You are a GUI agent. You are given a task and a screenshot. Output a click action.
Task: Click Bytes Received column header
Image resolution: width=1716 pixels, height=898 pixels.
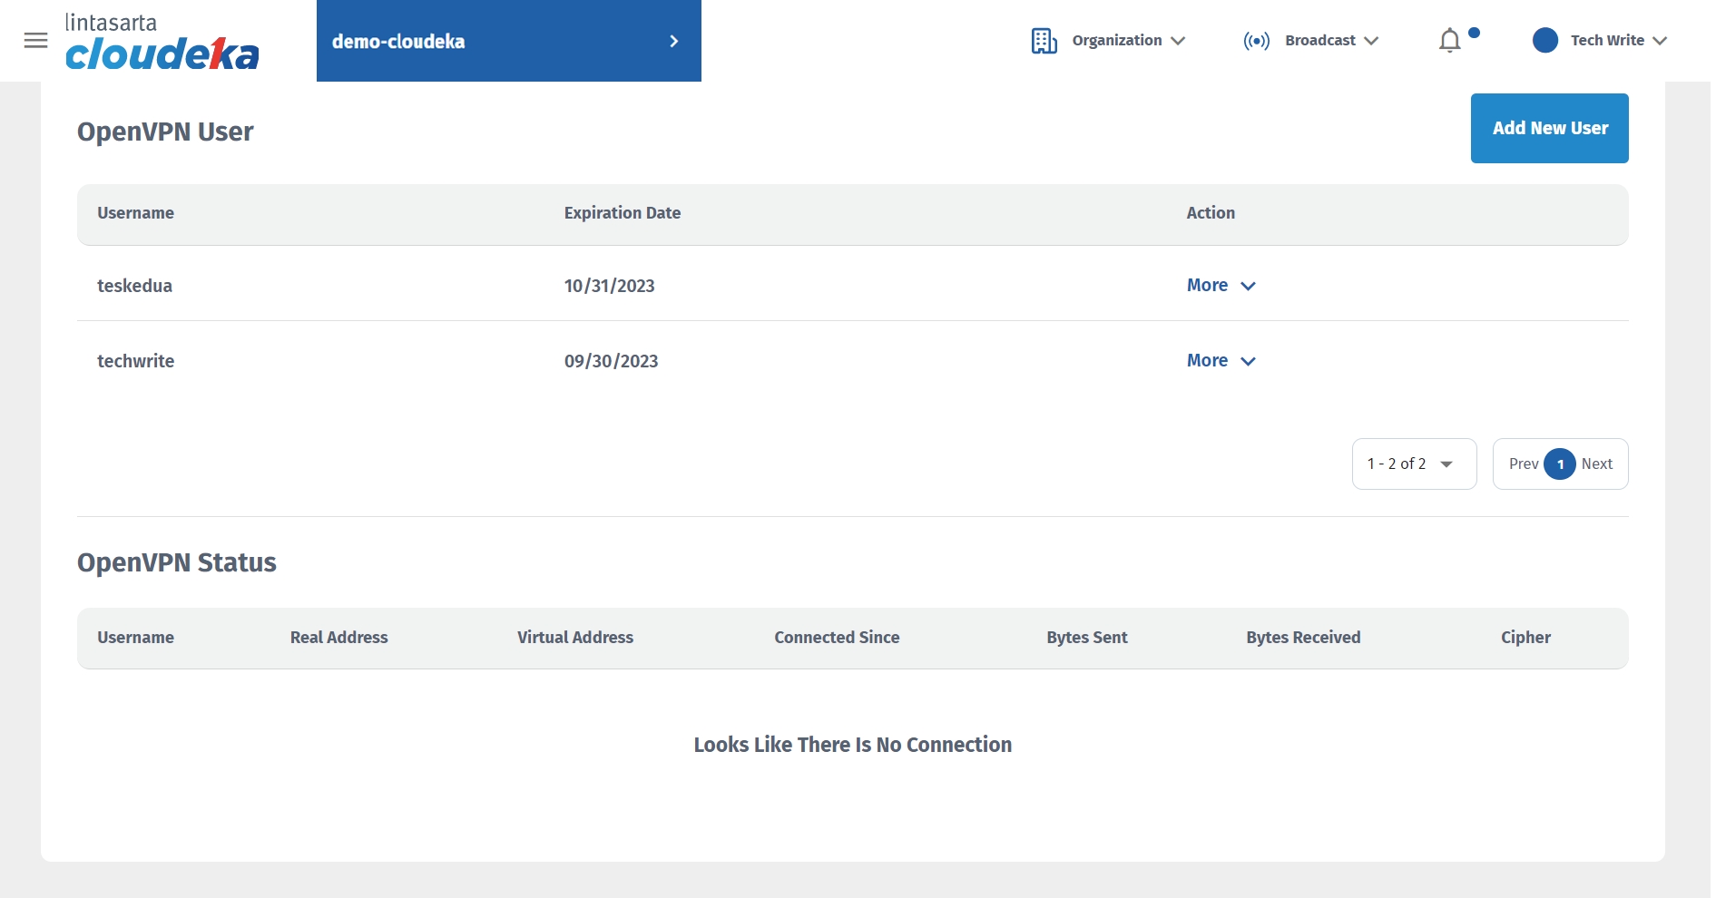[x=1303, y=638]
